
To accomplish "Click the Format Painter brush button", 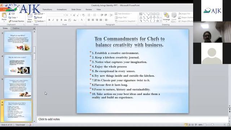I will click(16, 21).
